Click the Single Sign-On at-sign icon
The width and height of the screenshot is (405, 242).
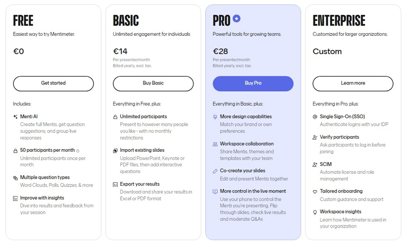[315, 117]
